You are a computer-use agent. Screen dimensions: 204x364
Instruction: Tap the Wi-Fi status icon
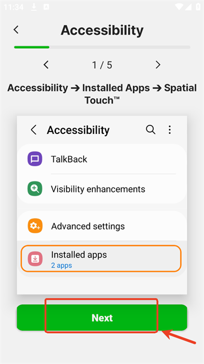pos(179,7)
